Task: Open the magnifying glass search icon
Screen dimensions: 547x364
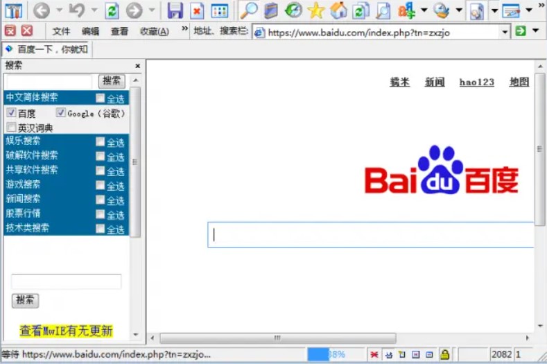Action: tap(249, 10)
